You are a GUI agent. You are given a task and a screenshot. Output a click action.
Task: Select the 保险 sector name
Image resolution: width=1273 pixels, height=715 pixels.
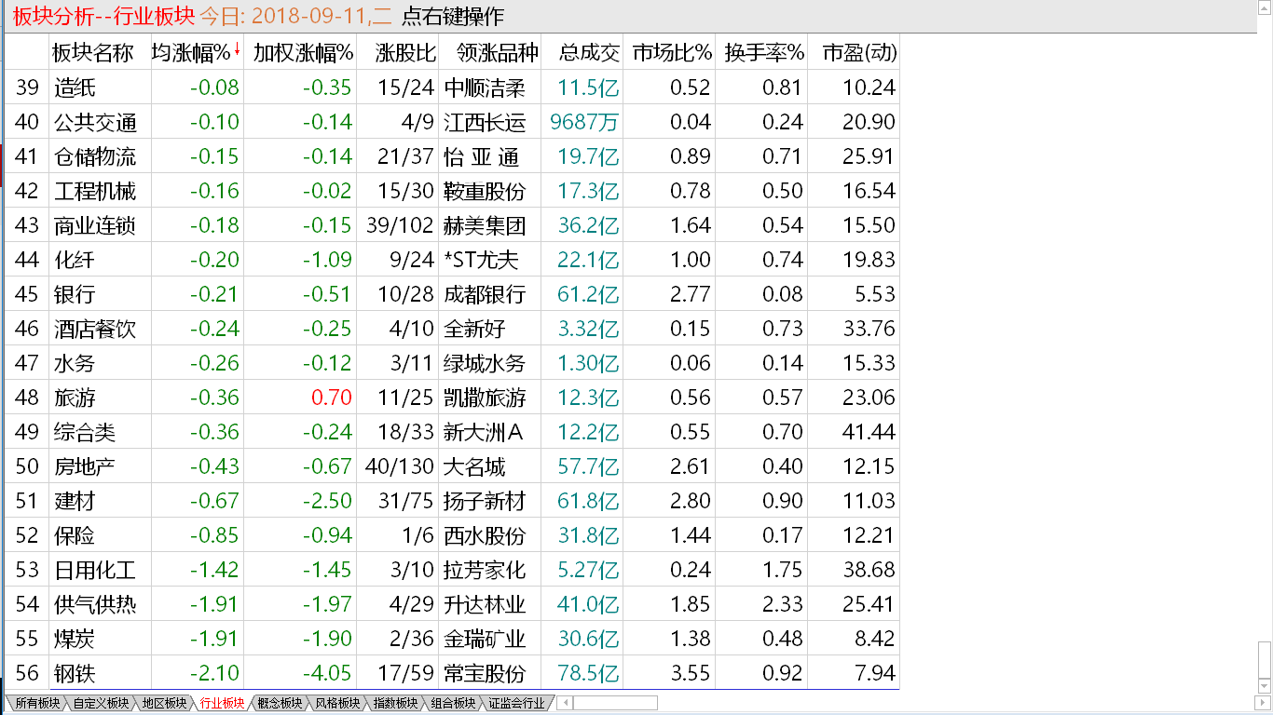(75, 535)
